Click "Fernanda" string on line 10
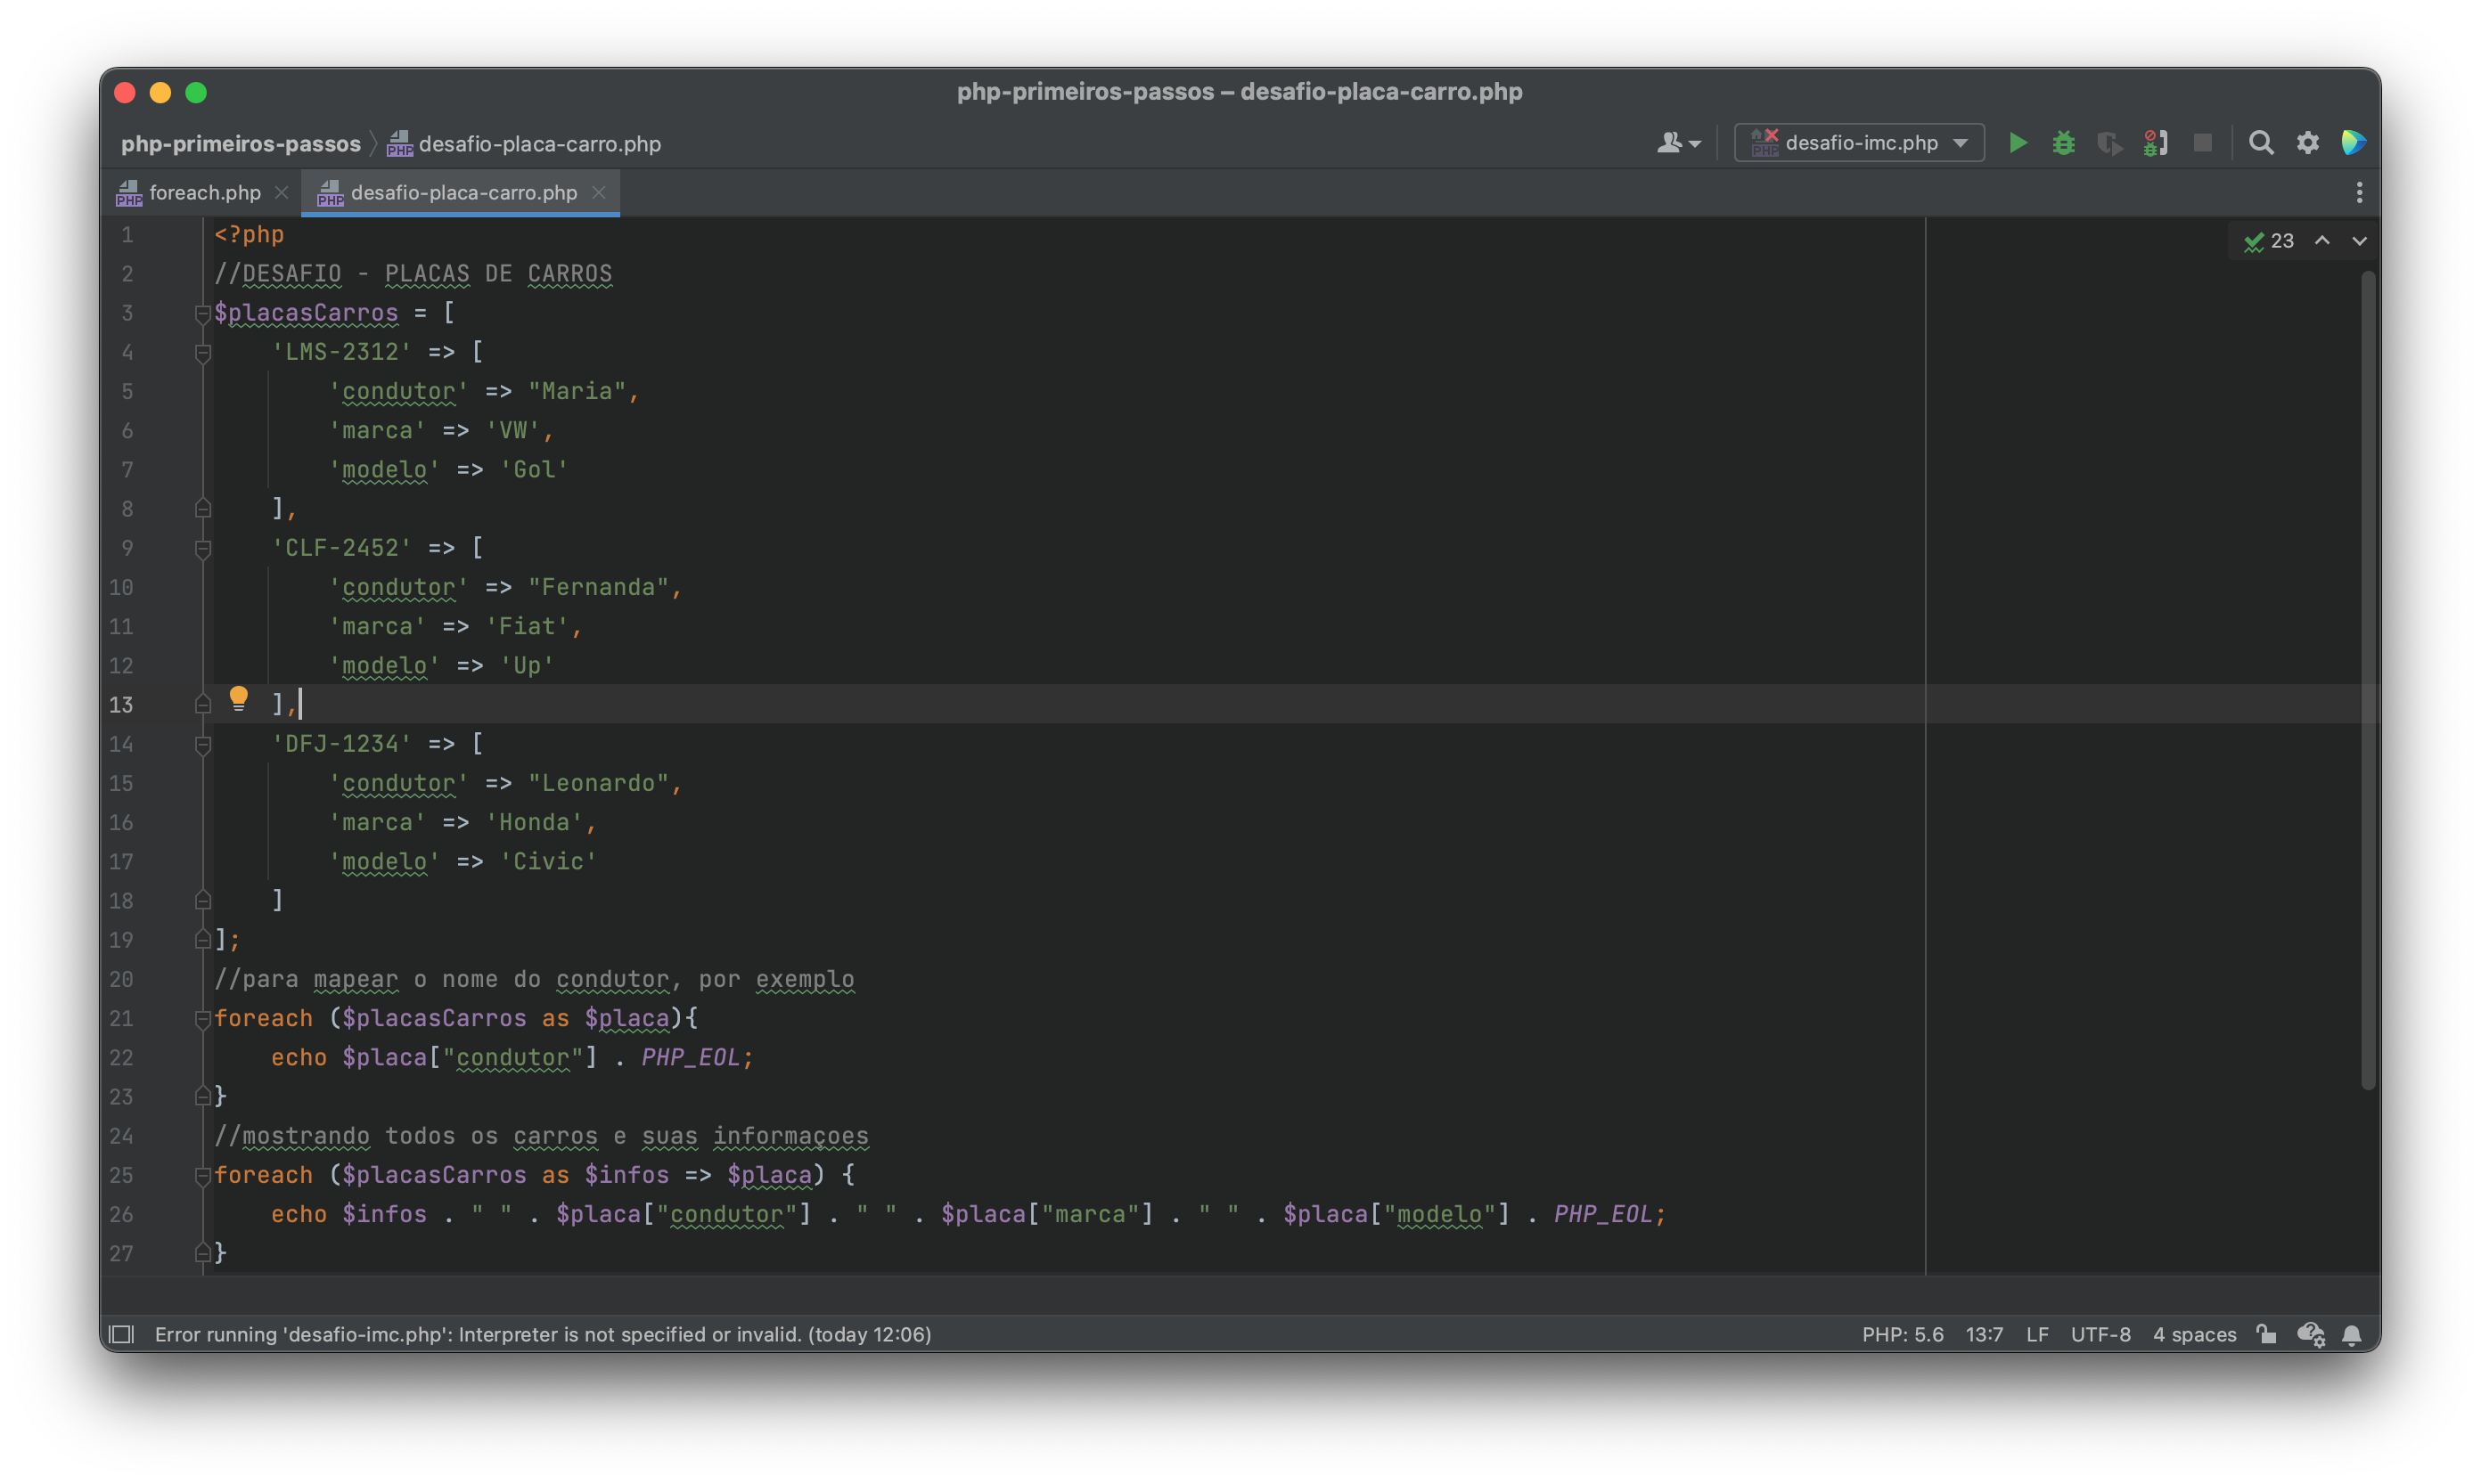The height and width of the screenshot is (1484, 2481). (x=598, y=587)
